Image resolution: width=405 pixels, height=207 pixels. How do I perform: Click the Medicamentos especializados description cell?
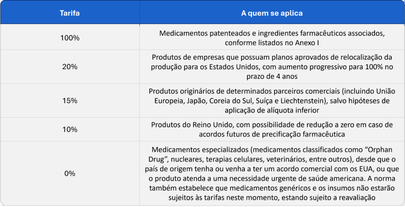point(272,173)
